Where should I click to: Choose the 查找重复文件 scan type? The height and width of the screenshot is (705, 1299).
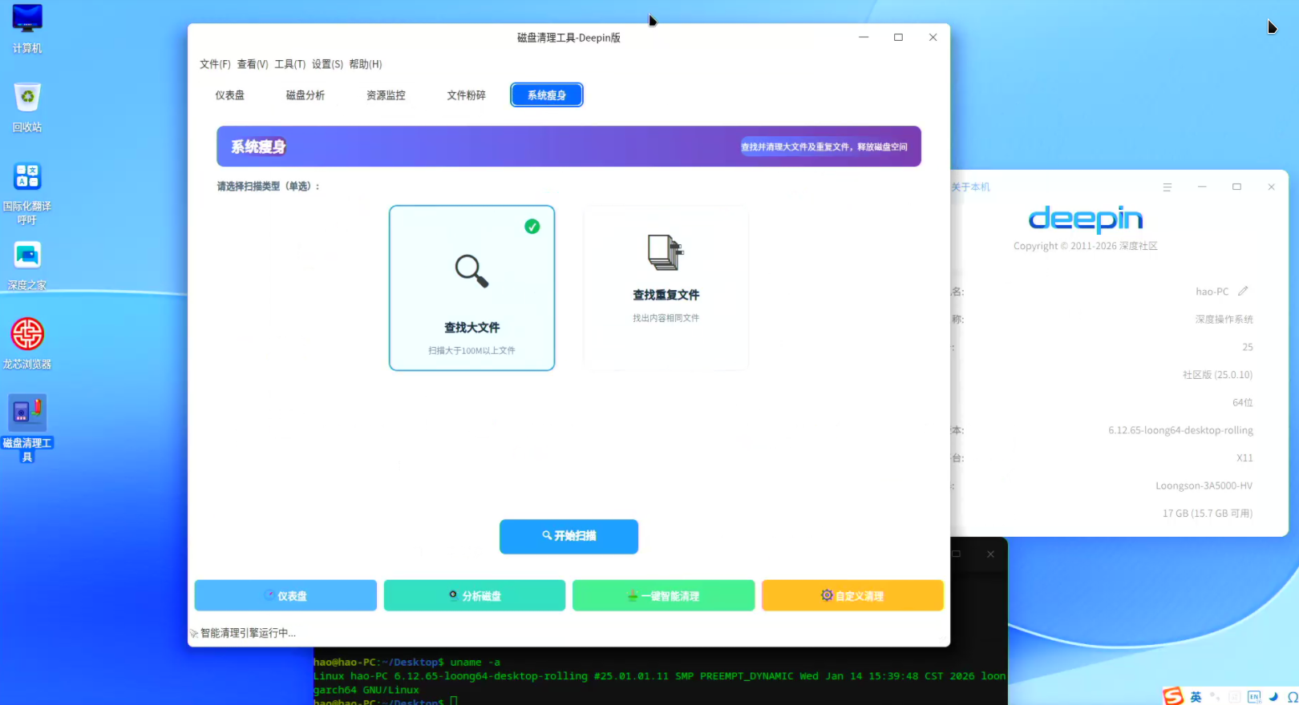pos(666,288)
